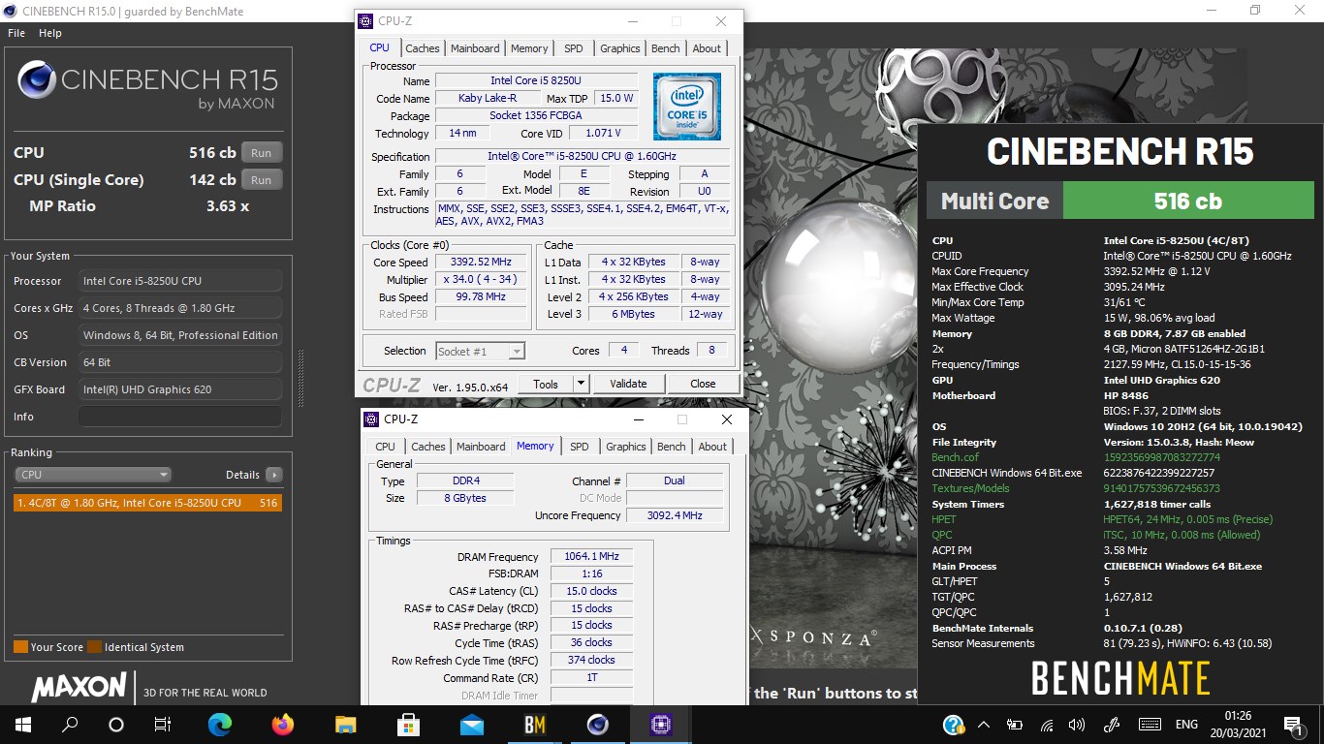Open network Wi-Fi tray icon
This screenshot has width=1324, height=744.
coord(1047,724)
